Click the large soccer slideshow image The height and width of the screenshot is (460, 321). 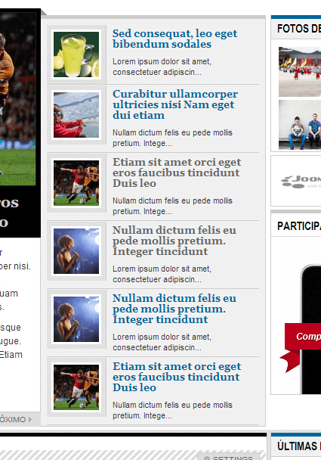[x=17, y=99]
